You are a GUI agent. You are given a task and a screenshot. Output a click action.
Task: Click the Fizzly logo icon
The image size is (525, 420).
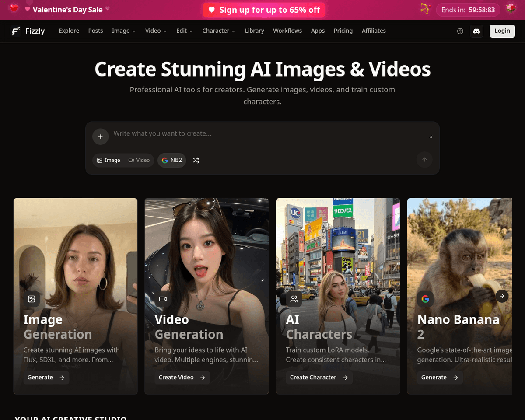(x=16, y=31)
